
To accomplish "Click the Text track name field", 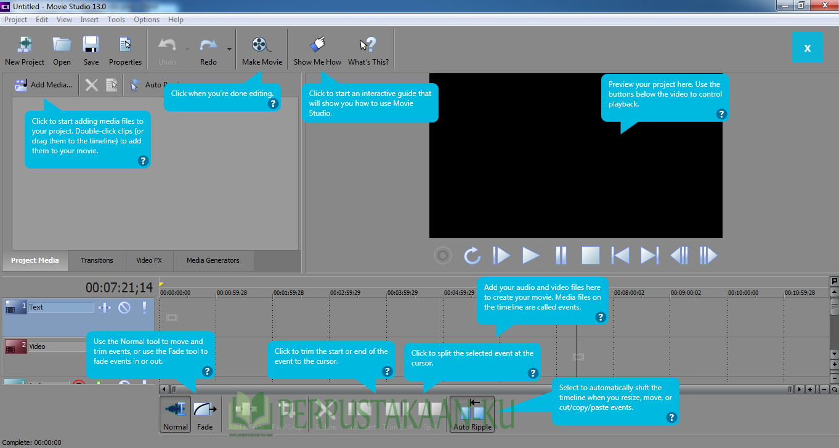I will [61, 307].
